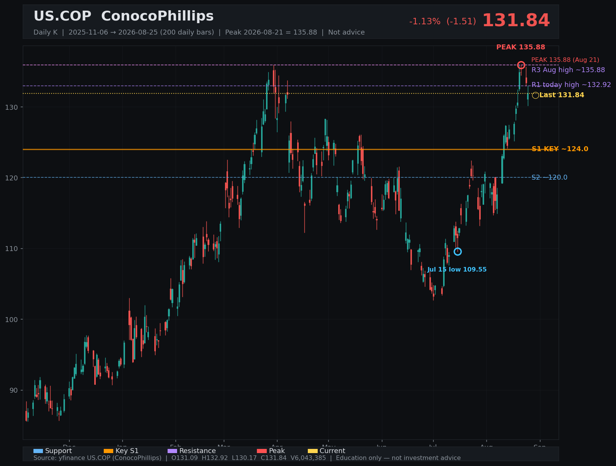
Task: Click the yellow Last price circle marker
Action: 535,95
